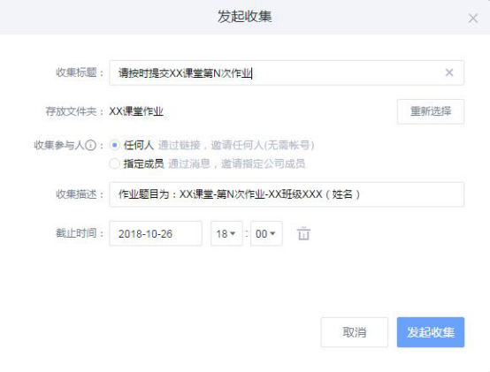This screenshot has height=372, width=490.
Task: Open the minute dropdown showing 00
Action: [x=266, y=233]
